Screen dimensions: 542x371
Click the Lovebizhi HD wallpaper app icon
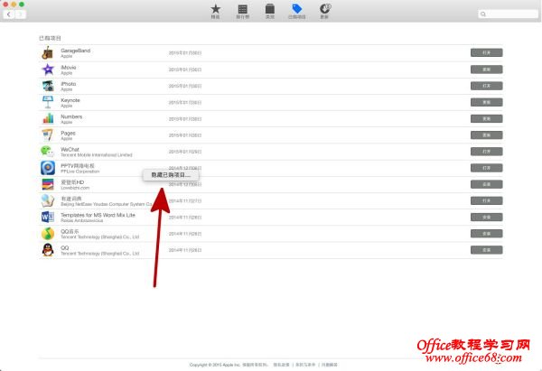click(48, 184)
